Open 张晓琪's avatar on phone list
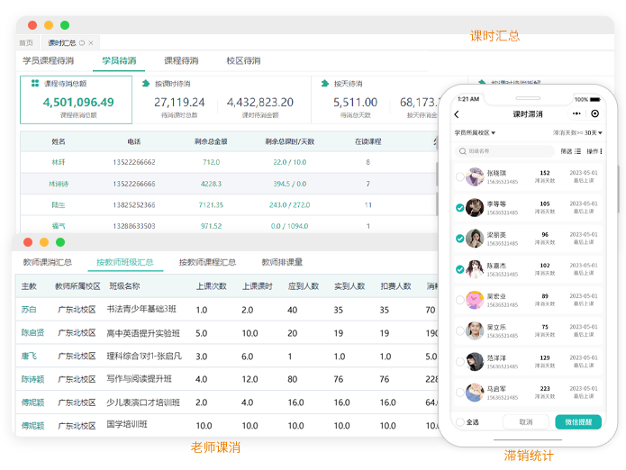This screenshot has height=470, width=626. coord(475,176)
